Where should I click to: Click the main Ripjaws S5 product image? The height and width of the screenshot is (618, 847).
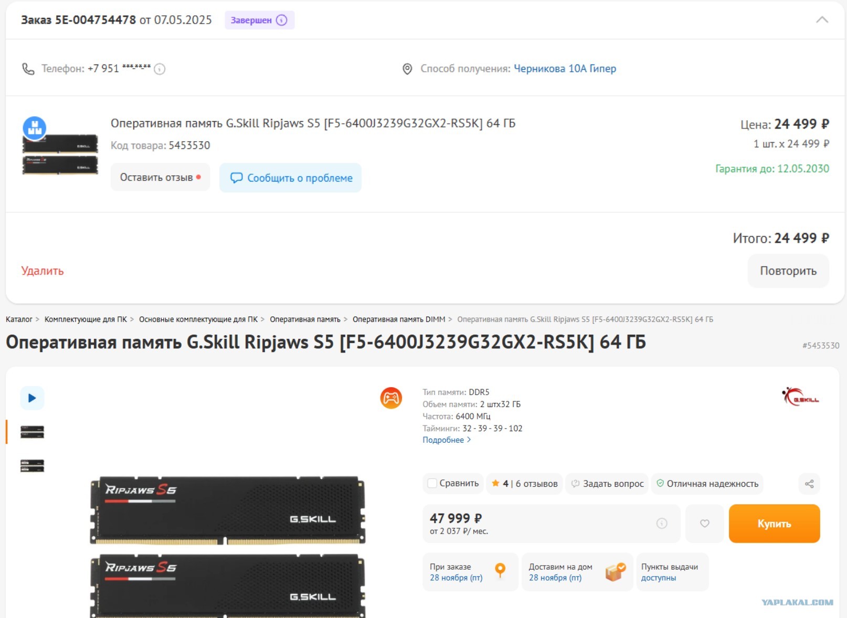tap(228, 546)
